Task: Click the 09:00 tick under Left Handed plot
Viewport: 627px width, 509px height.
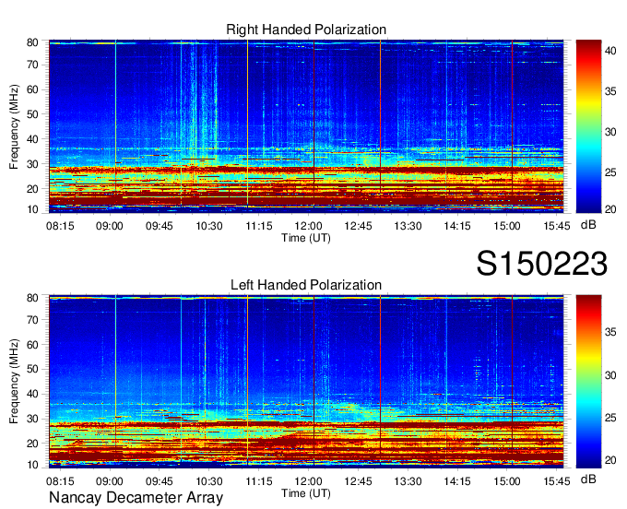Action: 110,481
